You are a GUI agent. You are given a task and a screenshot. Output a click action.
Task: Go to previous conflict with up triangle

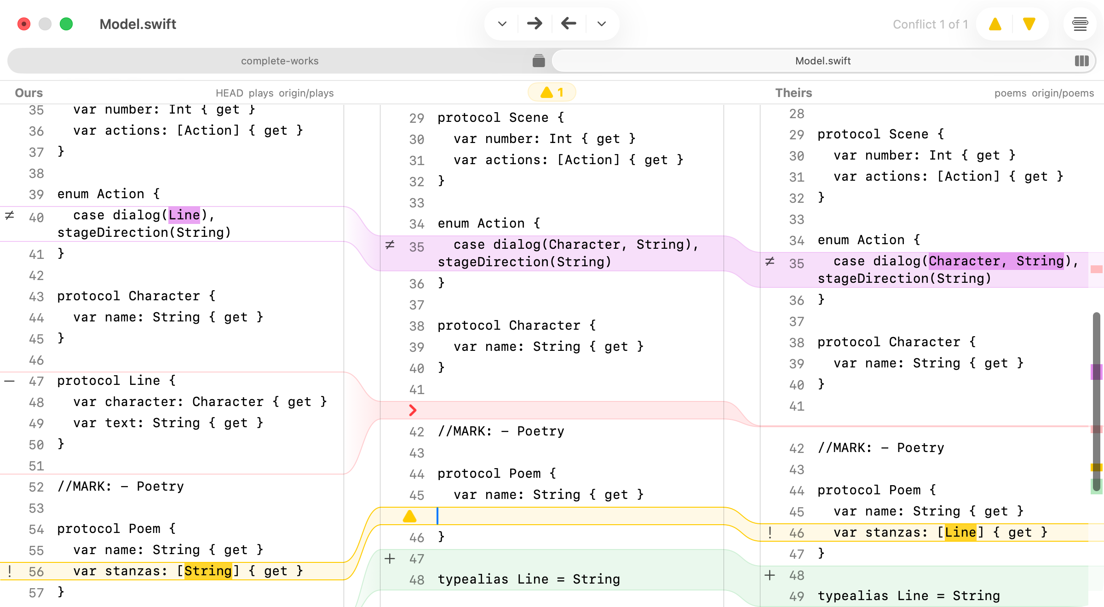995,24
